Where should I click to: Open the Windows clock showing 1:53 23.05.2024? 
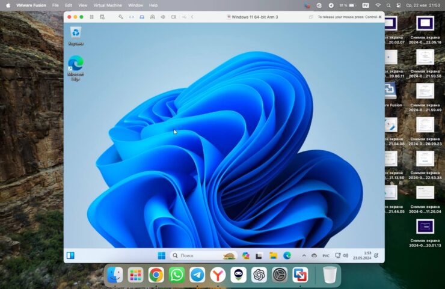[362, 255]
